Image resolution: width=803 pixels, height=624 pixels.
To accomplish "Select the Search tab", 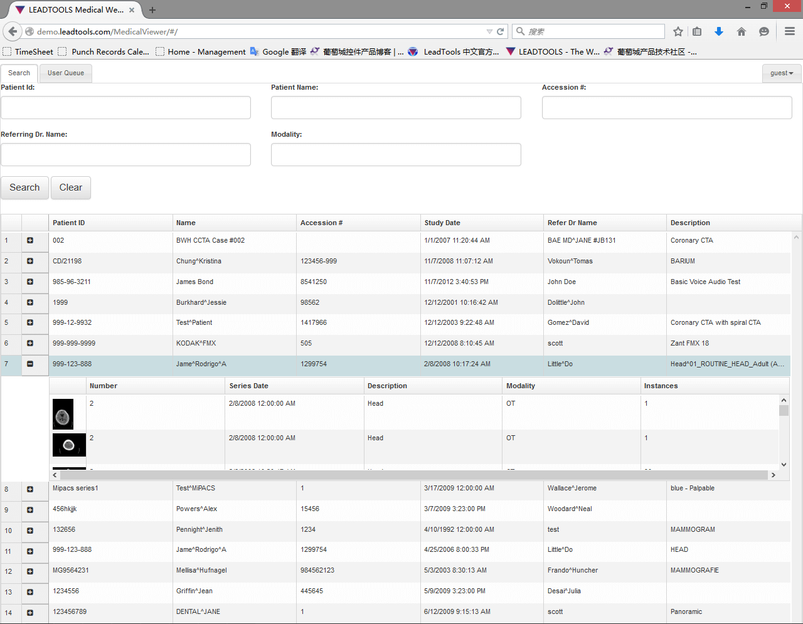I will (x=19, y=73).
